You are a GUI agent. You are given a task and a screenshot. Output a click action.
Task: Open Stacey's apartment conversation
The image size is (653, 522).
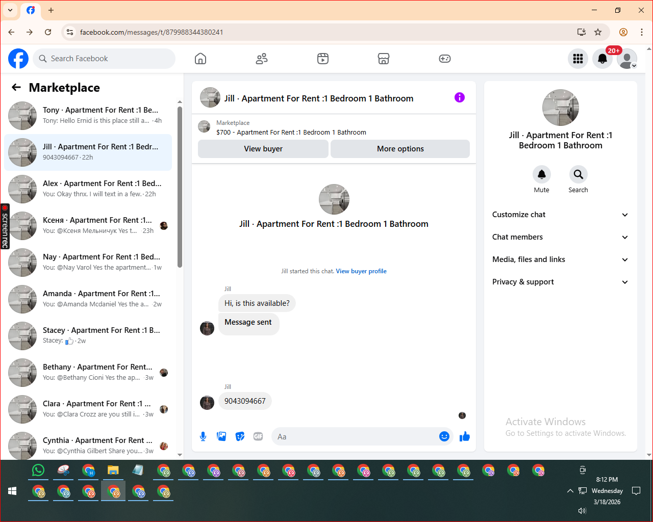88,336
